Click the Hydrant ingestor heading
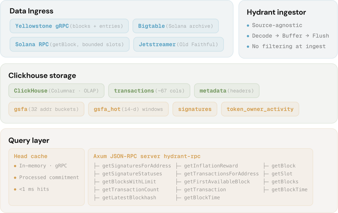The height and width of the screenshot is (213, 338). tap(276, 12)
